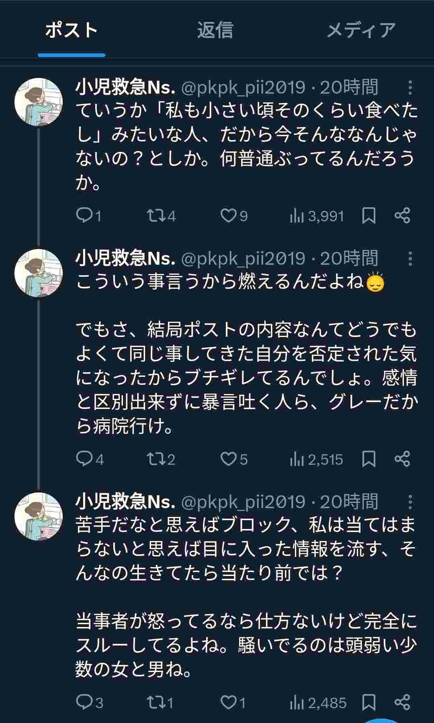The image size is (434, 723).
Task: Bookmark the first post about 食べたし
Action: click(x=368, y=216)
